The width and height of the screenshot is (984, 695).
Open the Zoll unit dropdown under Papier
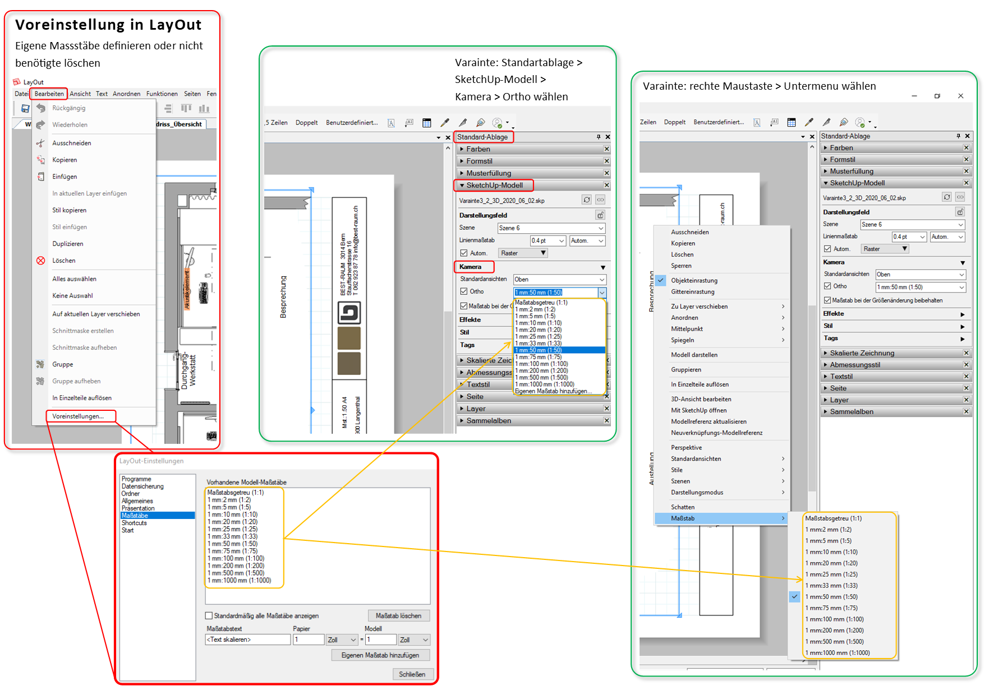[342, 640]
